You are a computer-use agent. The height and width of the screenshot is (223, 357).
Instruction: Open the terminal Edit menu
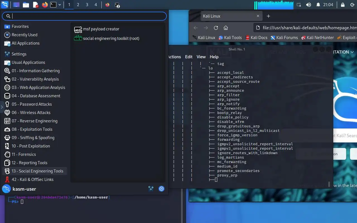point(189,57)
